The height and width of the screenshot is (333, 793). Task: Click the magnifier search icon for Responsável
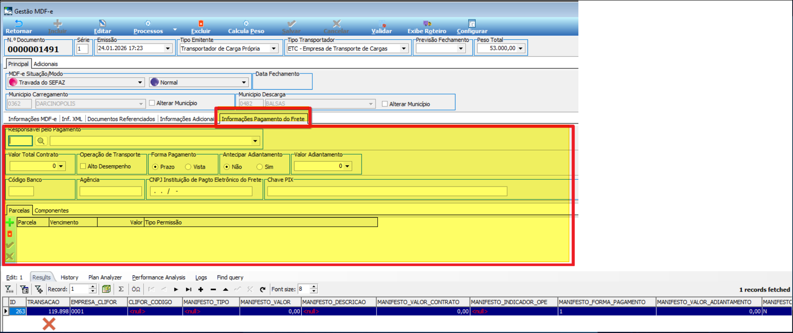pyautogui.click(x=41, y=141)
